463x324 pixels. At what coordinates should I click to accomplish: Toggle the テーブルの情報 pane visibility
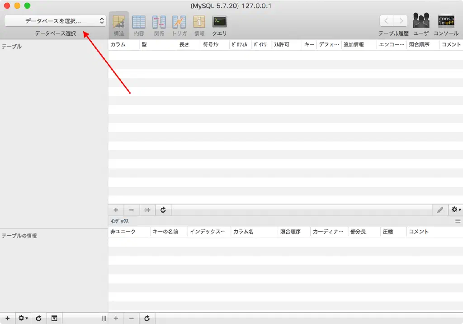(54, 319)
